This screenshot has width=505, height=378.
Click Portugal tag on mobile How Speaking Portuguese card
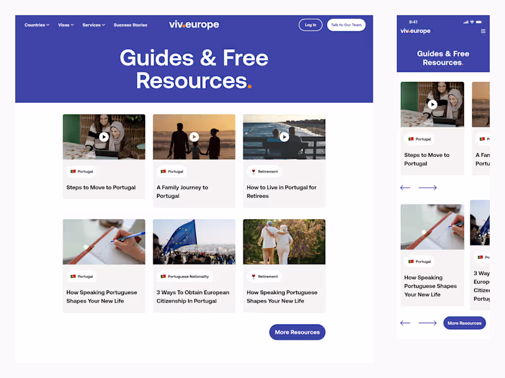[x=419, y=261]
